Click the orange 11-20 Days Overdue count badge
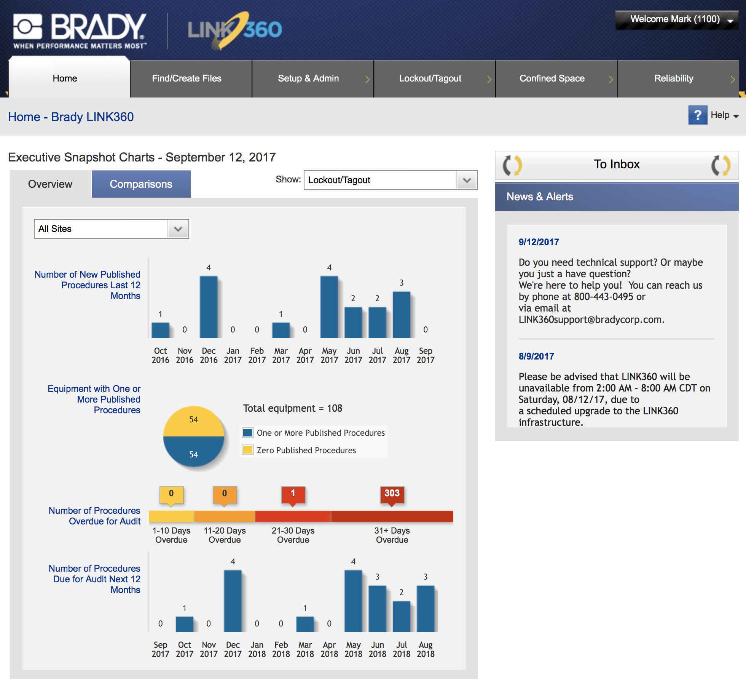This screenshot has width=746, height=684. coord(225,496)
